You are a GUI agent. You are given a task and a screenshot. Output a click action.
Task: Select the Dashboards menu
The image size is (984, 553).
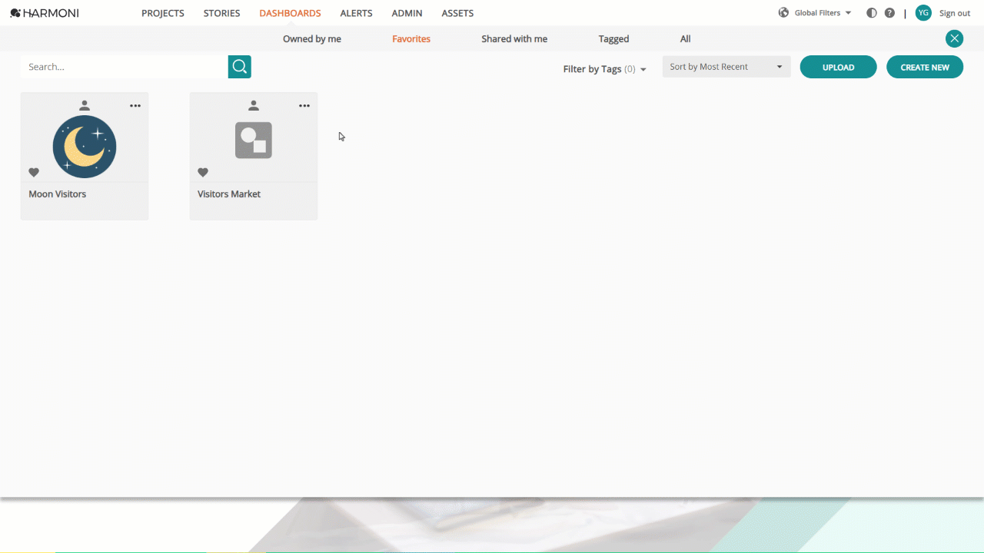pyautogui.click(x=290, y=13)
